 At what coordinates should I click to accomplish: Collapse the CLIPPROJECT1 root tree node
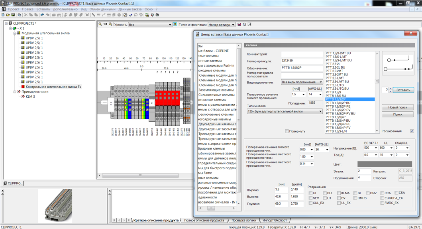coord(6,24)
